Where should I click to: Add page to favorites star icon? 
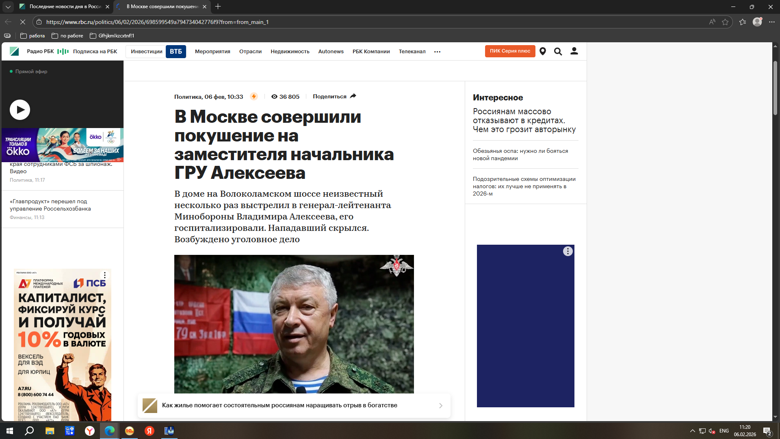point(725,22)
